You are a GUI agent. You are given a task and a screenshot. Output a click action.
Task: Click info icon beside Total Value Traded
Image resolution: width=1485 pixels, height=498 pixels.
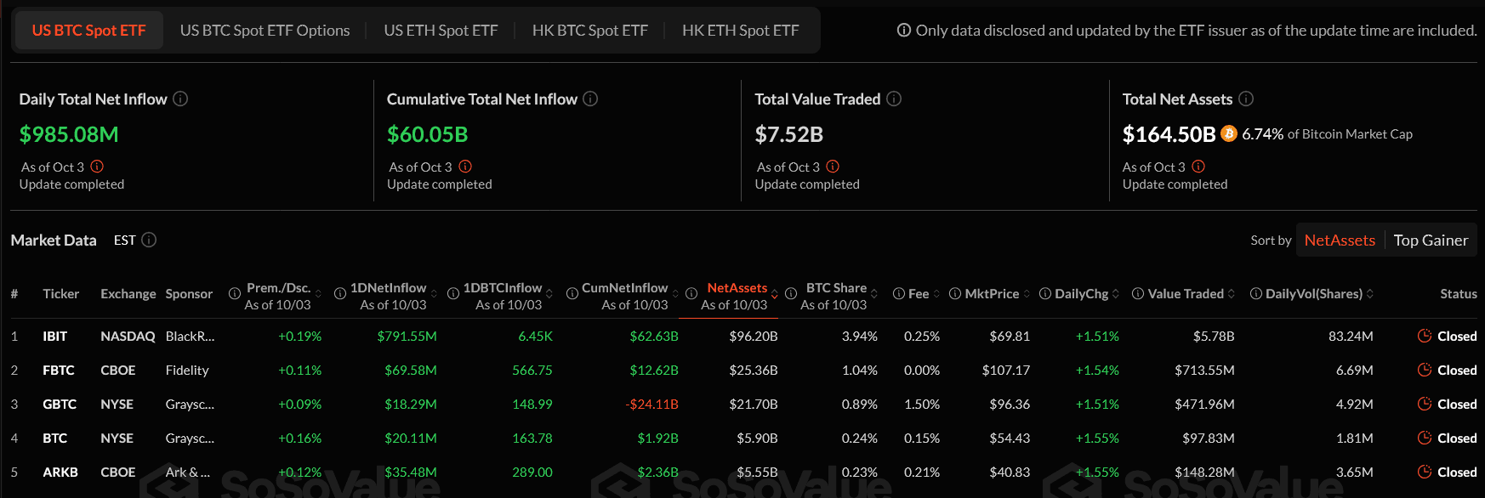[x=894, y=99]
